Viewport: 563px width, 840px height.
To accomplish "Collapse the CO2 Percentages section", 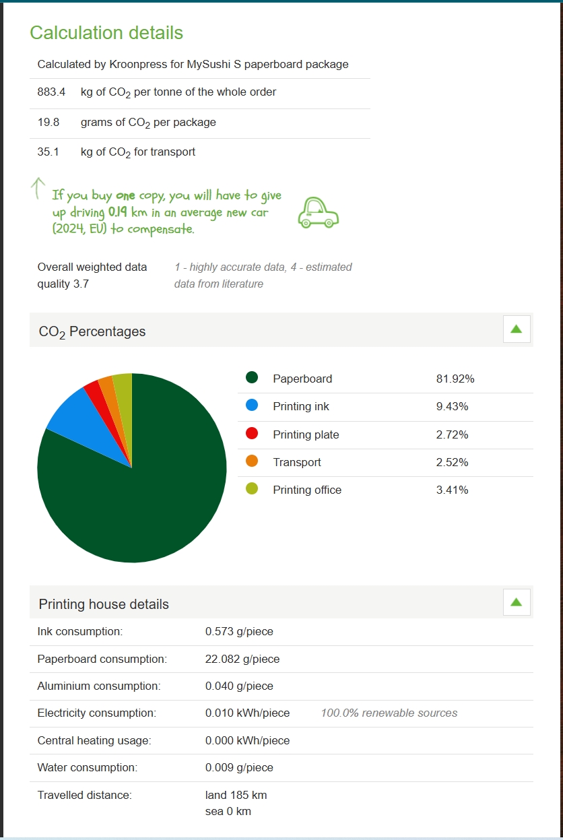I will pyautogui.click(x=517, y=329).
